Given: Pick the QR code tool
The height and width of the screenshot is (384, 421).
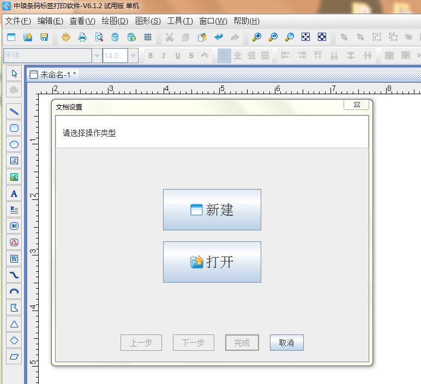Looking at the screenshot, I should [14, 259].
